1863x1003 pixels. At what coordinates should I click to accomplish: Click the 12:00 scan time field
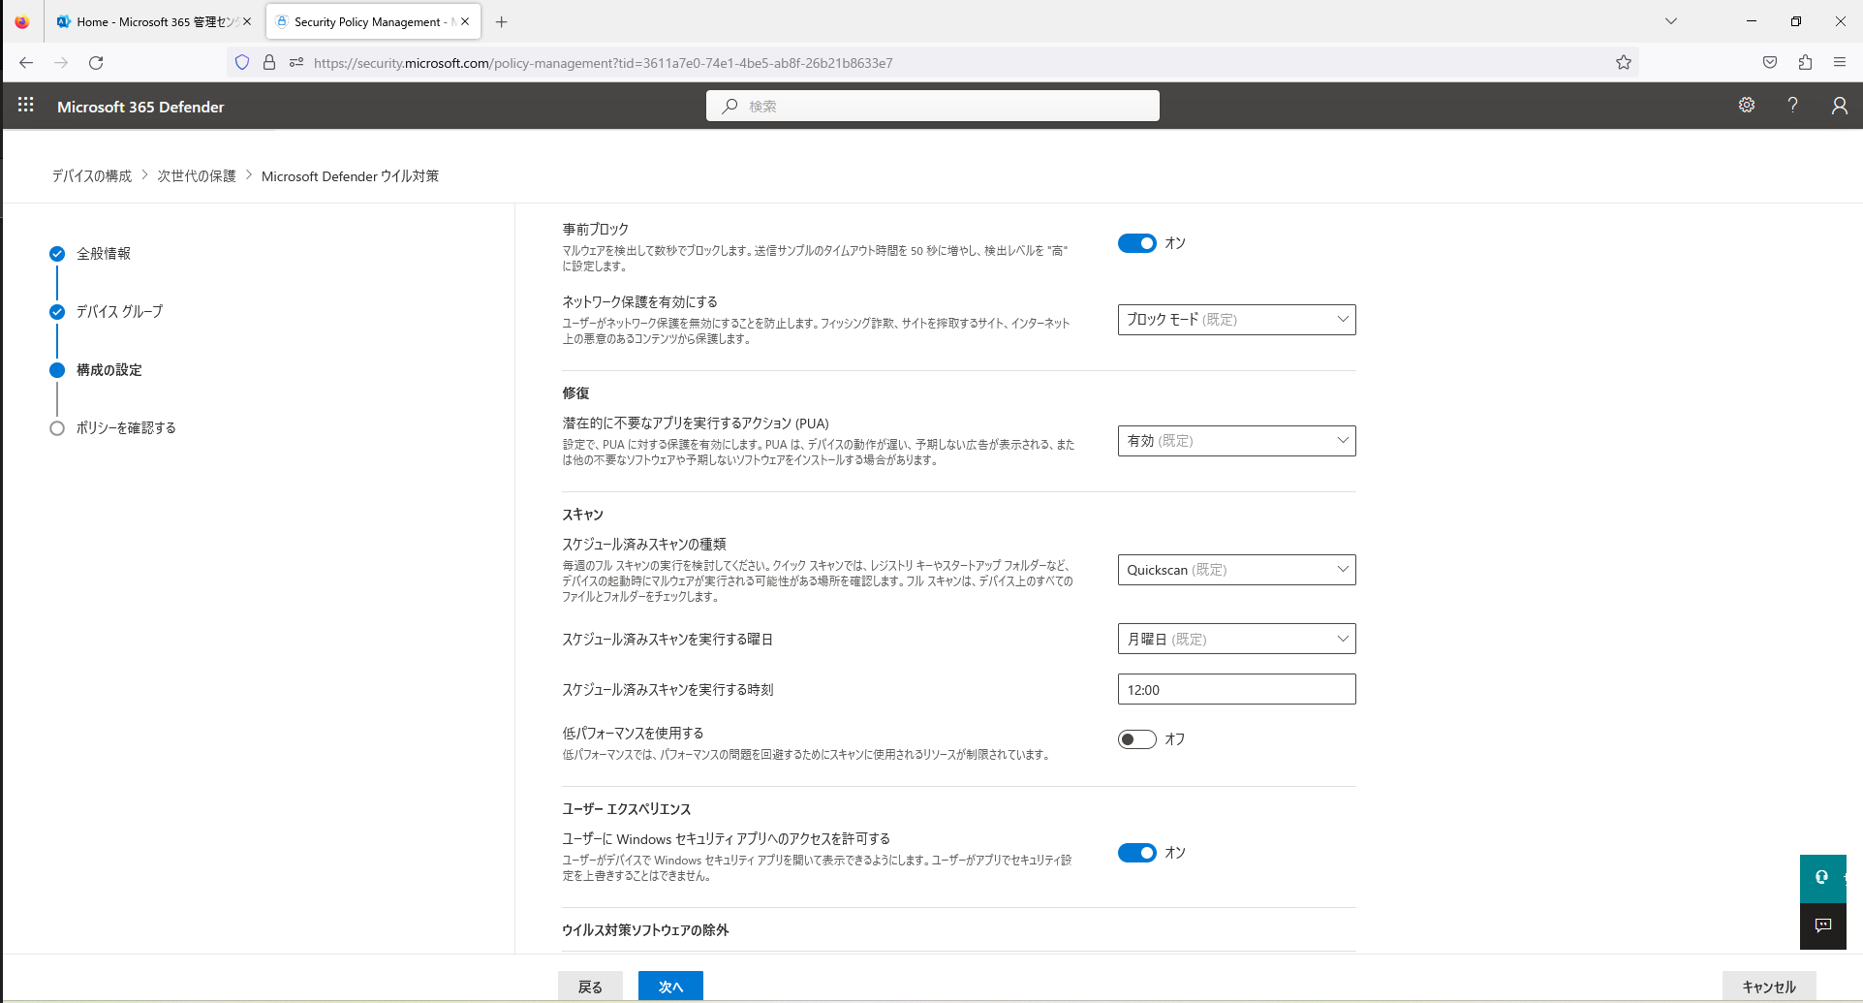point(1237,689)
